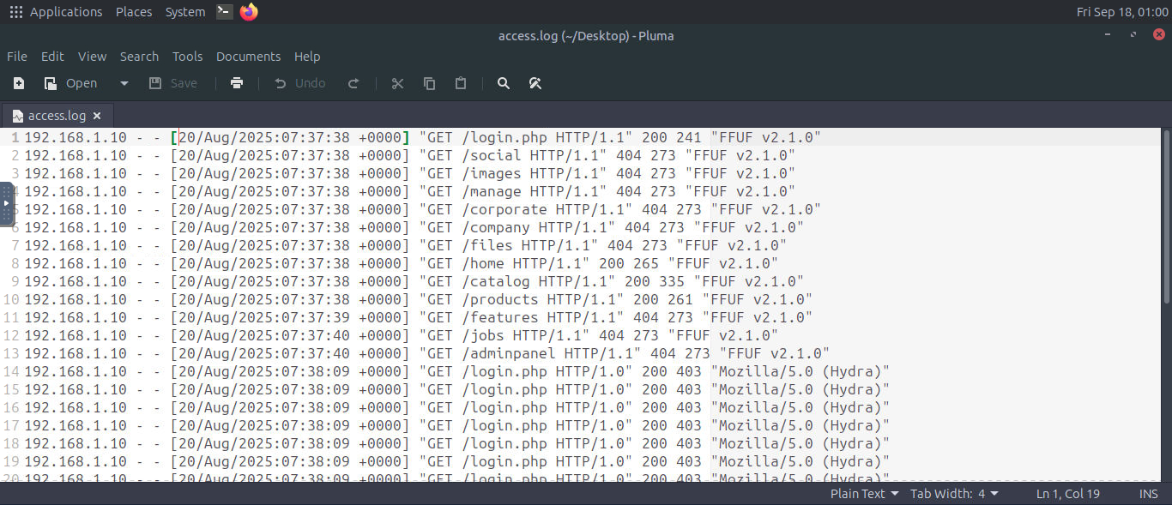Open the Tools menu
Screen dimensions: 1172x505
pyautogui.click(x=187, y=57)
